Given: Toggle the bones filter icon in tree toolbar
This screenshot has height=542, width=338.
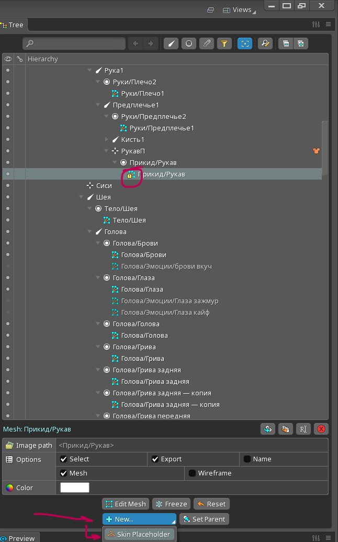Looking at the screenshot, I should pos(171,43).
